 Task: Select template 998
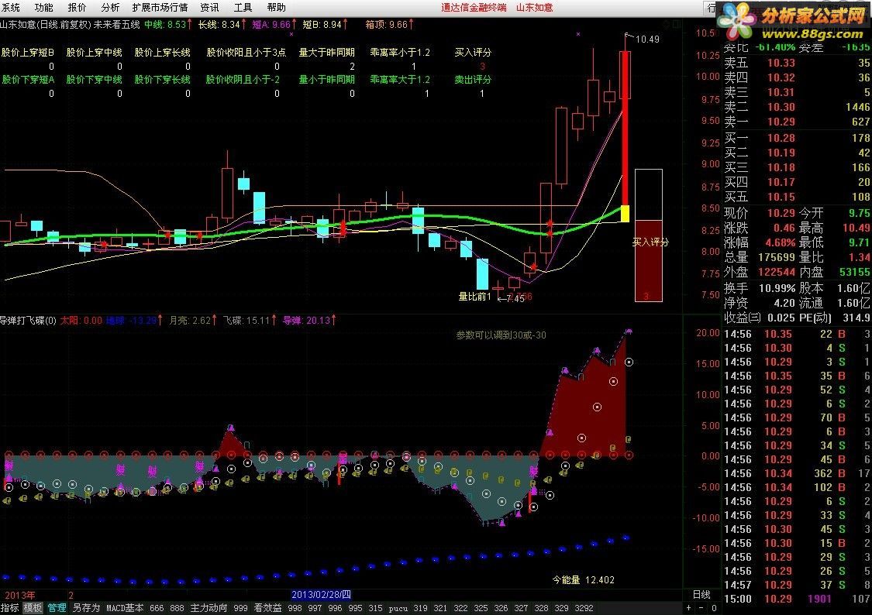click(295, 608)
